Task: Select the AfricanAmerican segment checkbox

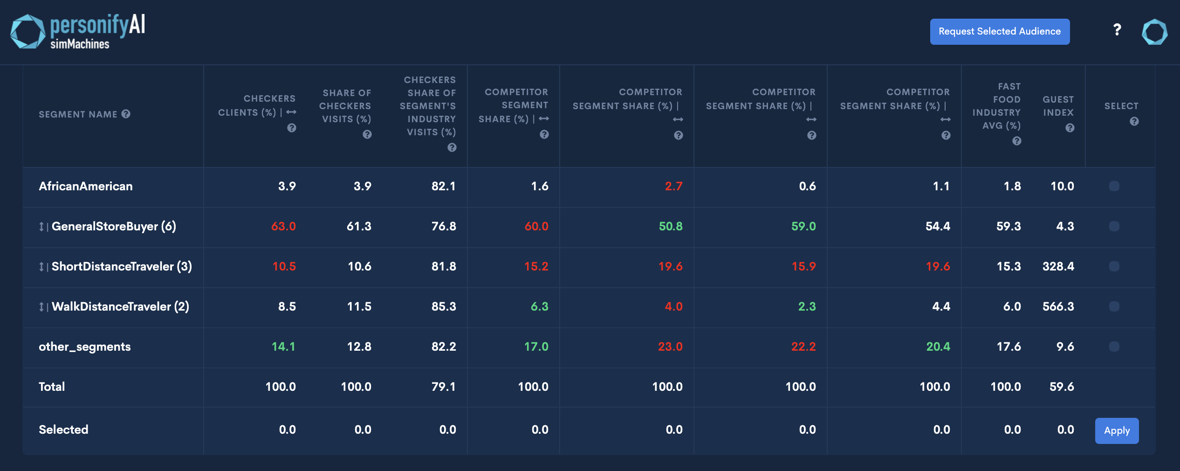Action: [x=1114, y=186]
